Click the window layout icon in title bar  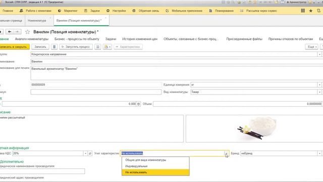pyautogui.click(x=283, y=2)
